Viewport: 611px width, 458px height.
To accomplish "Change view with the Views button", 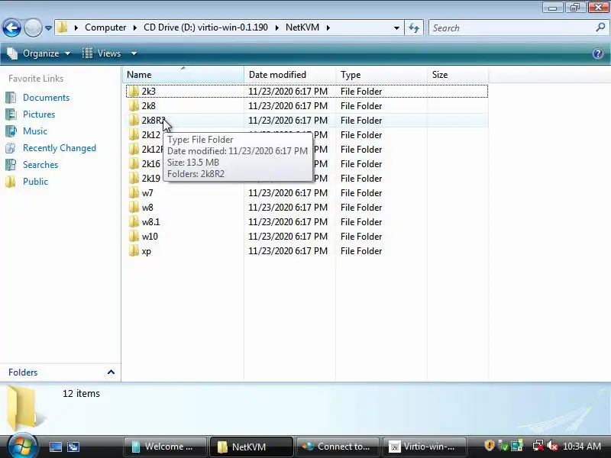I will pos(102,53).
